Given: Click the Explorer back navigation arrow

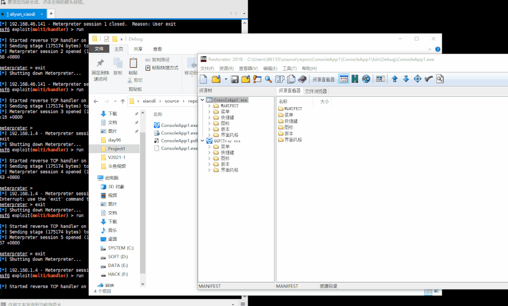Looking at the screenshot, I should pos(96,101).
